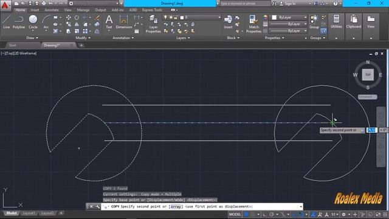Open the Annotate ribbon tab
This screenshot has height=219, width=389.
52,10
